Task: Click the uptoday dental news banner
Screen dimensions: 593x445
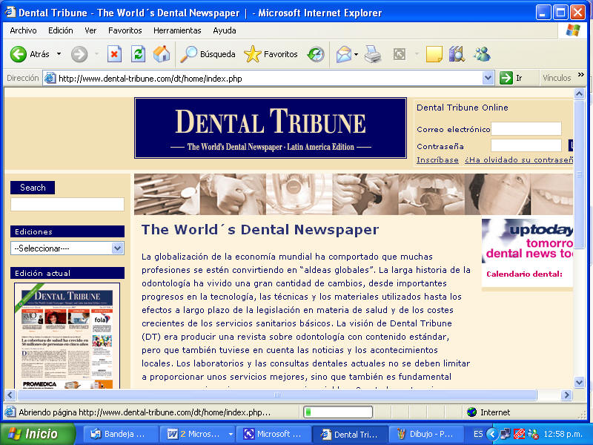Action: (528, 242)
